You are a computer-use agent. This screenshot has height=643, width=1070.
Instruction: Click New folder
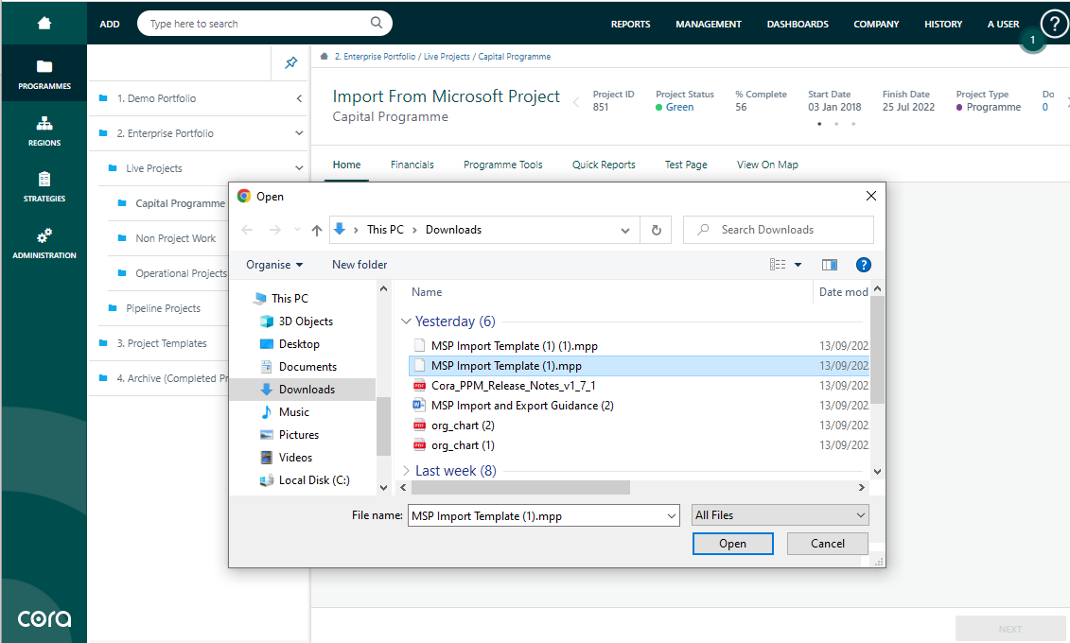point(360,265)
